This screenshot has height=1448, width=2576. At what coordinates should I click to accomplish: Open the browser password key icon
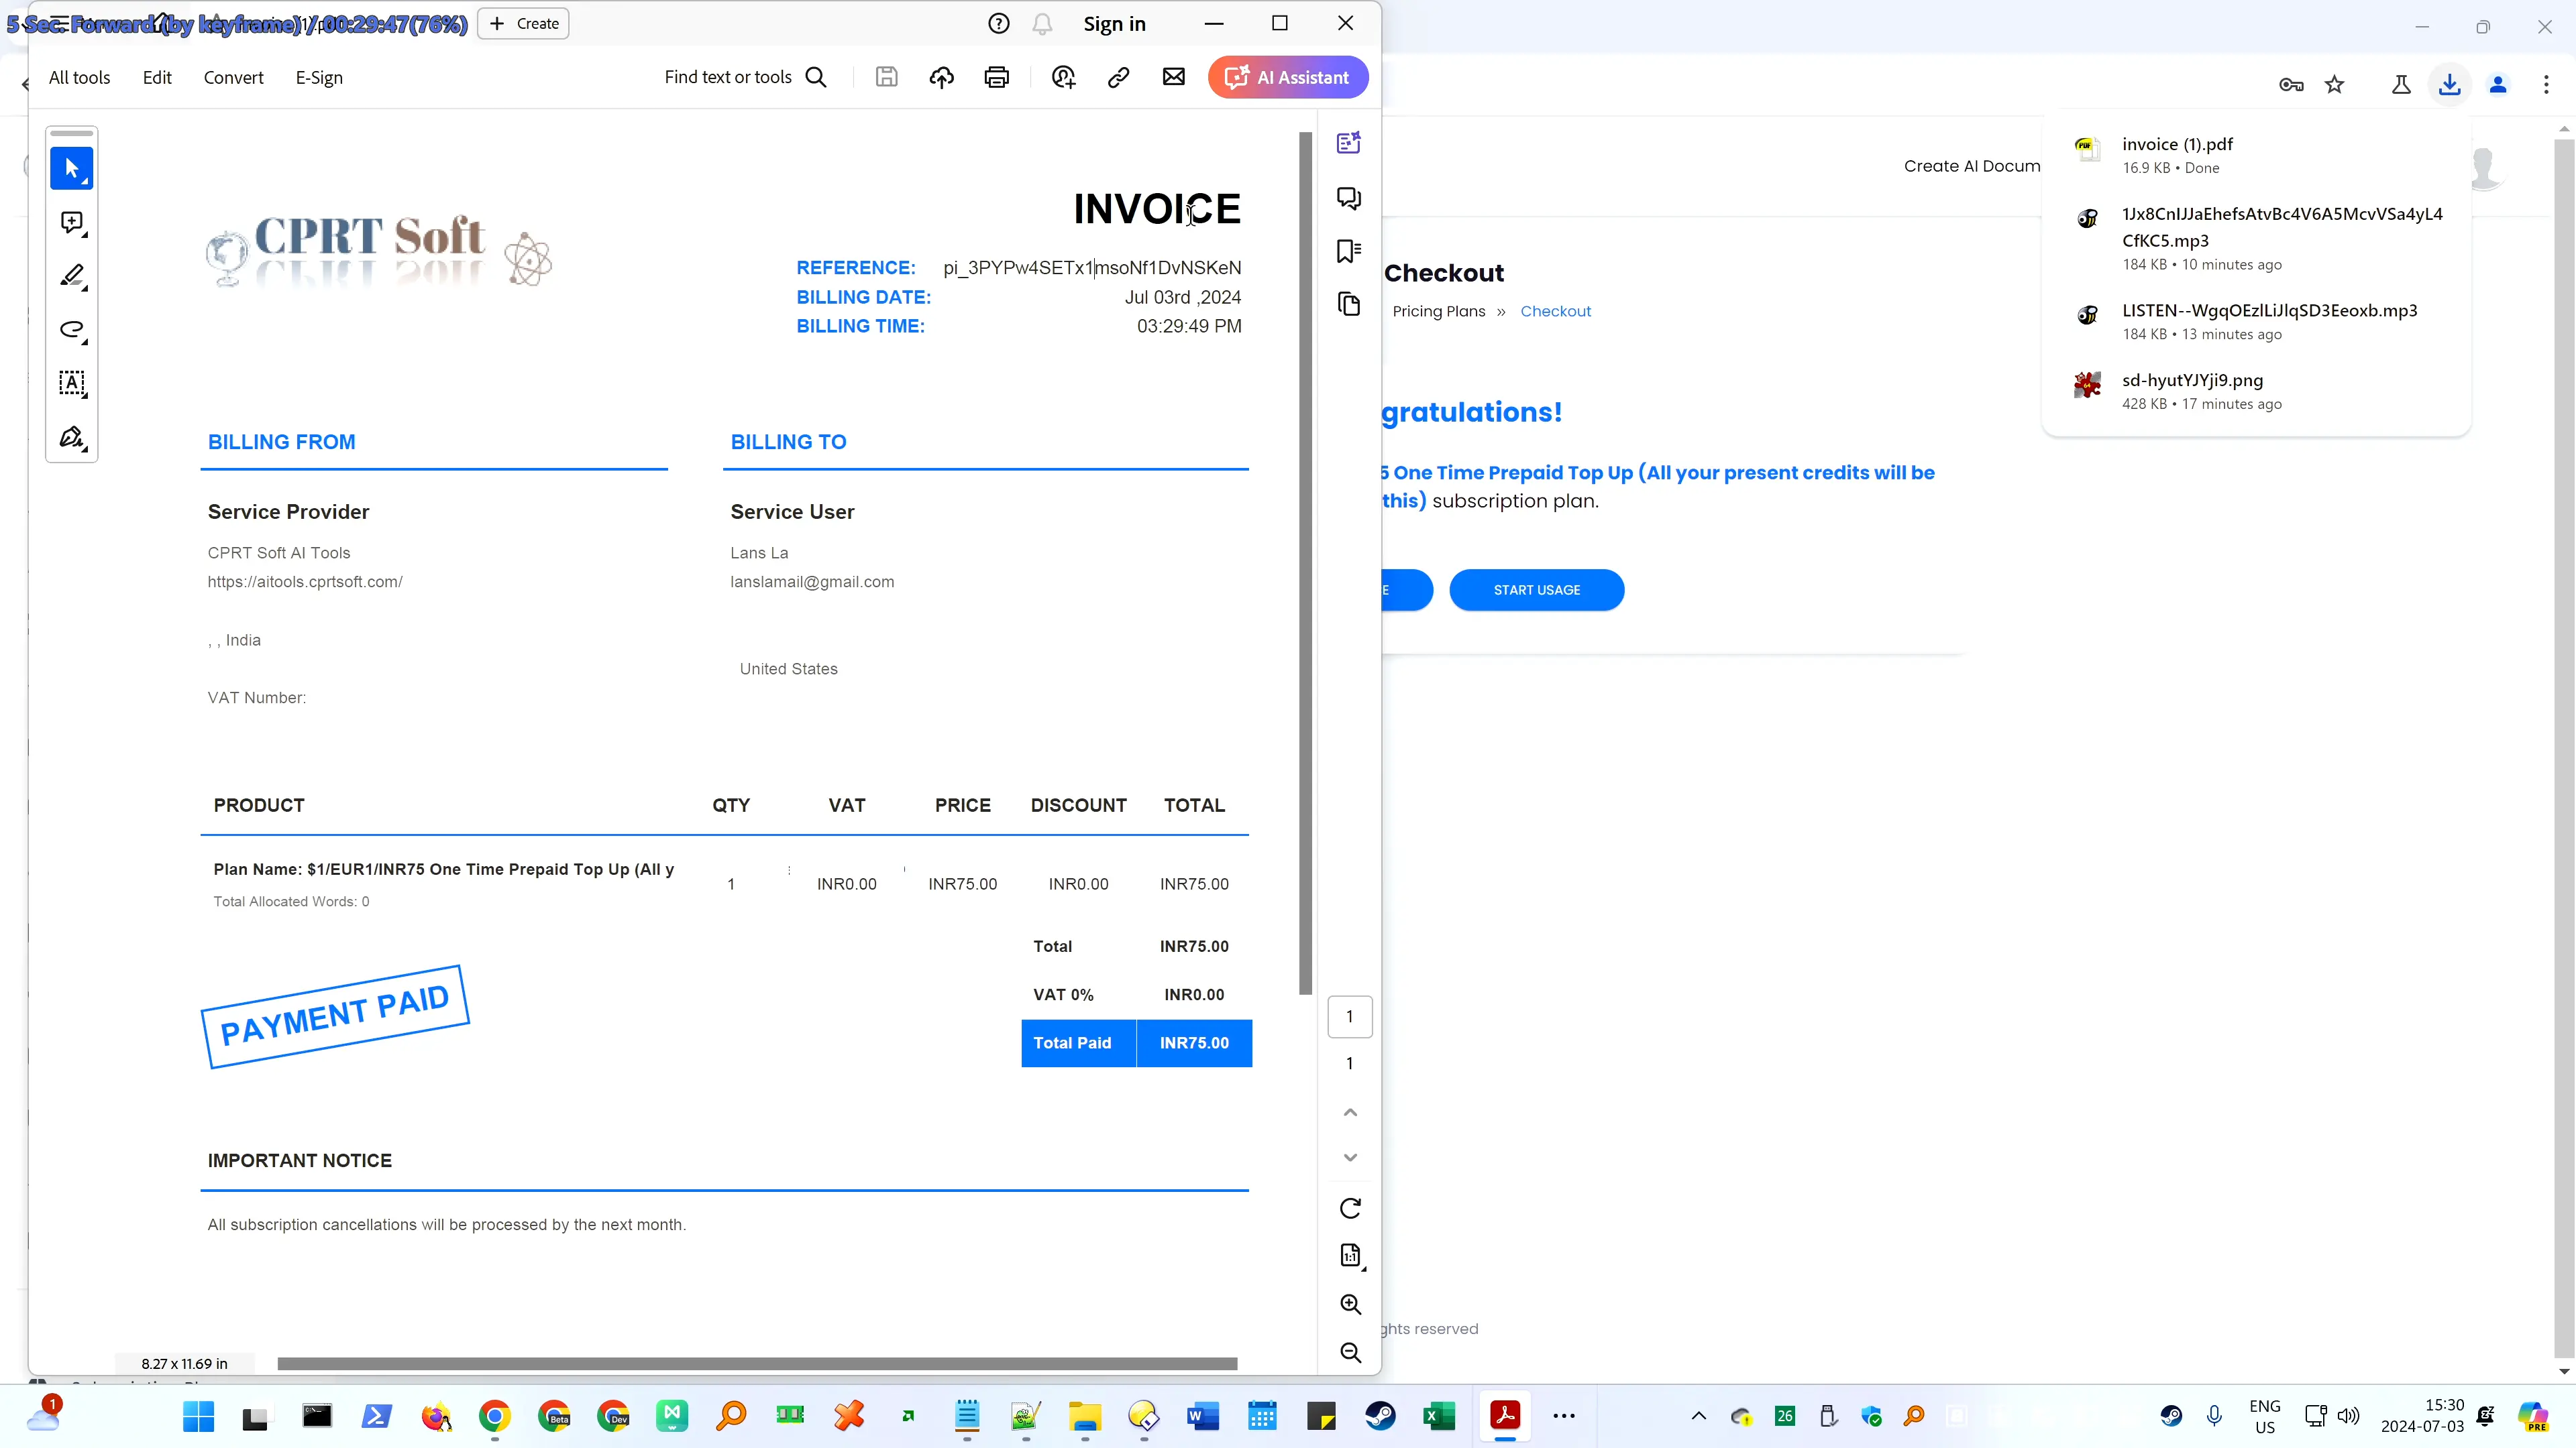coord(2291,85)
